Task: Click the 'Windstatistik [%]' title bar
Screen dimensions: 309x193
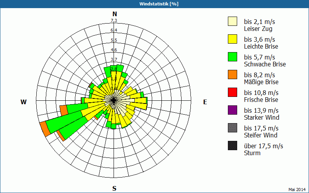Action: (154, 4)
